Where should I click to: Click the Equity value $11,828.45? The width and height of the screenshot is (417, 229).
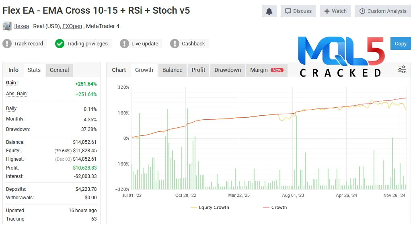pos(85,151)
